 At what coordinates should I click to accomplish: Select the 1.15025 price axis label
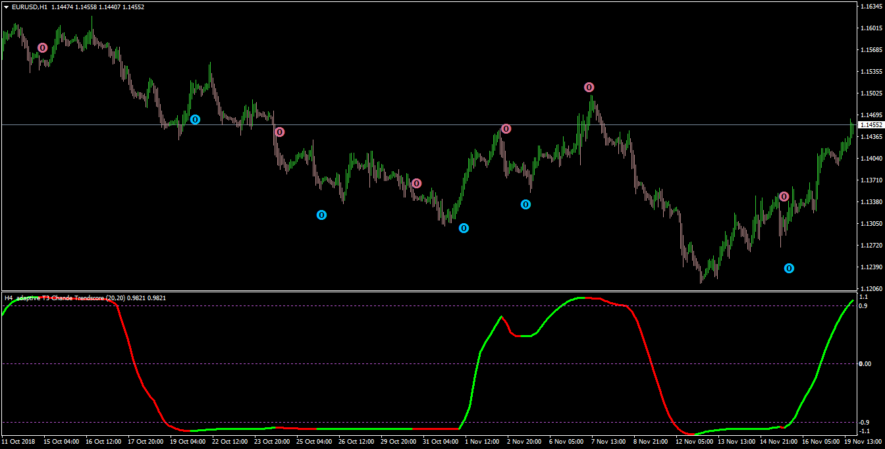coord(871,93)
